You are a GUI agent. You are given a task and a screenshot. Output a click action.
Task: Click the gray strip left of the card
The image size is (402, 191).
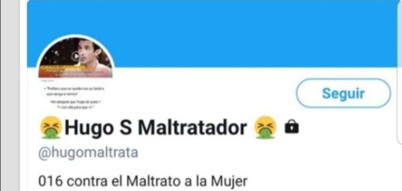point(10,95)
